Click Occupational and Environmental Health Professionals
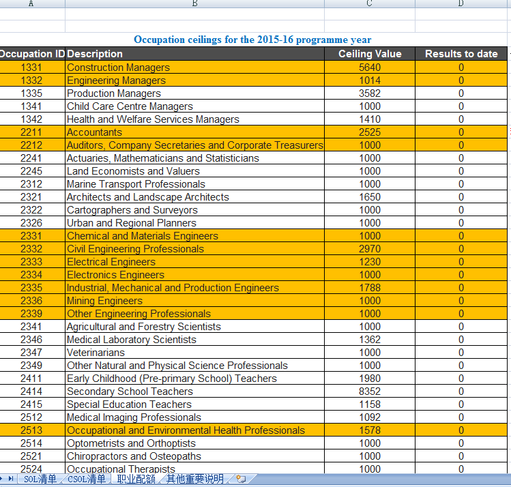 tap(194, 430)
